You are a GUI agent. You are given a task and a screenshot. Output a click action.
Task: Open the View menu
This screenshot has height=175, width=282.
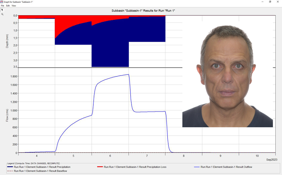(x=14, y=6)
